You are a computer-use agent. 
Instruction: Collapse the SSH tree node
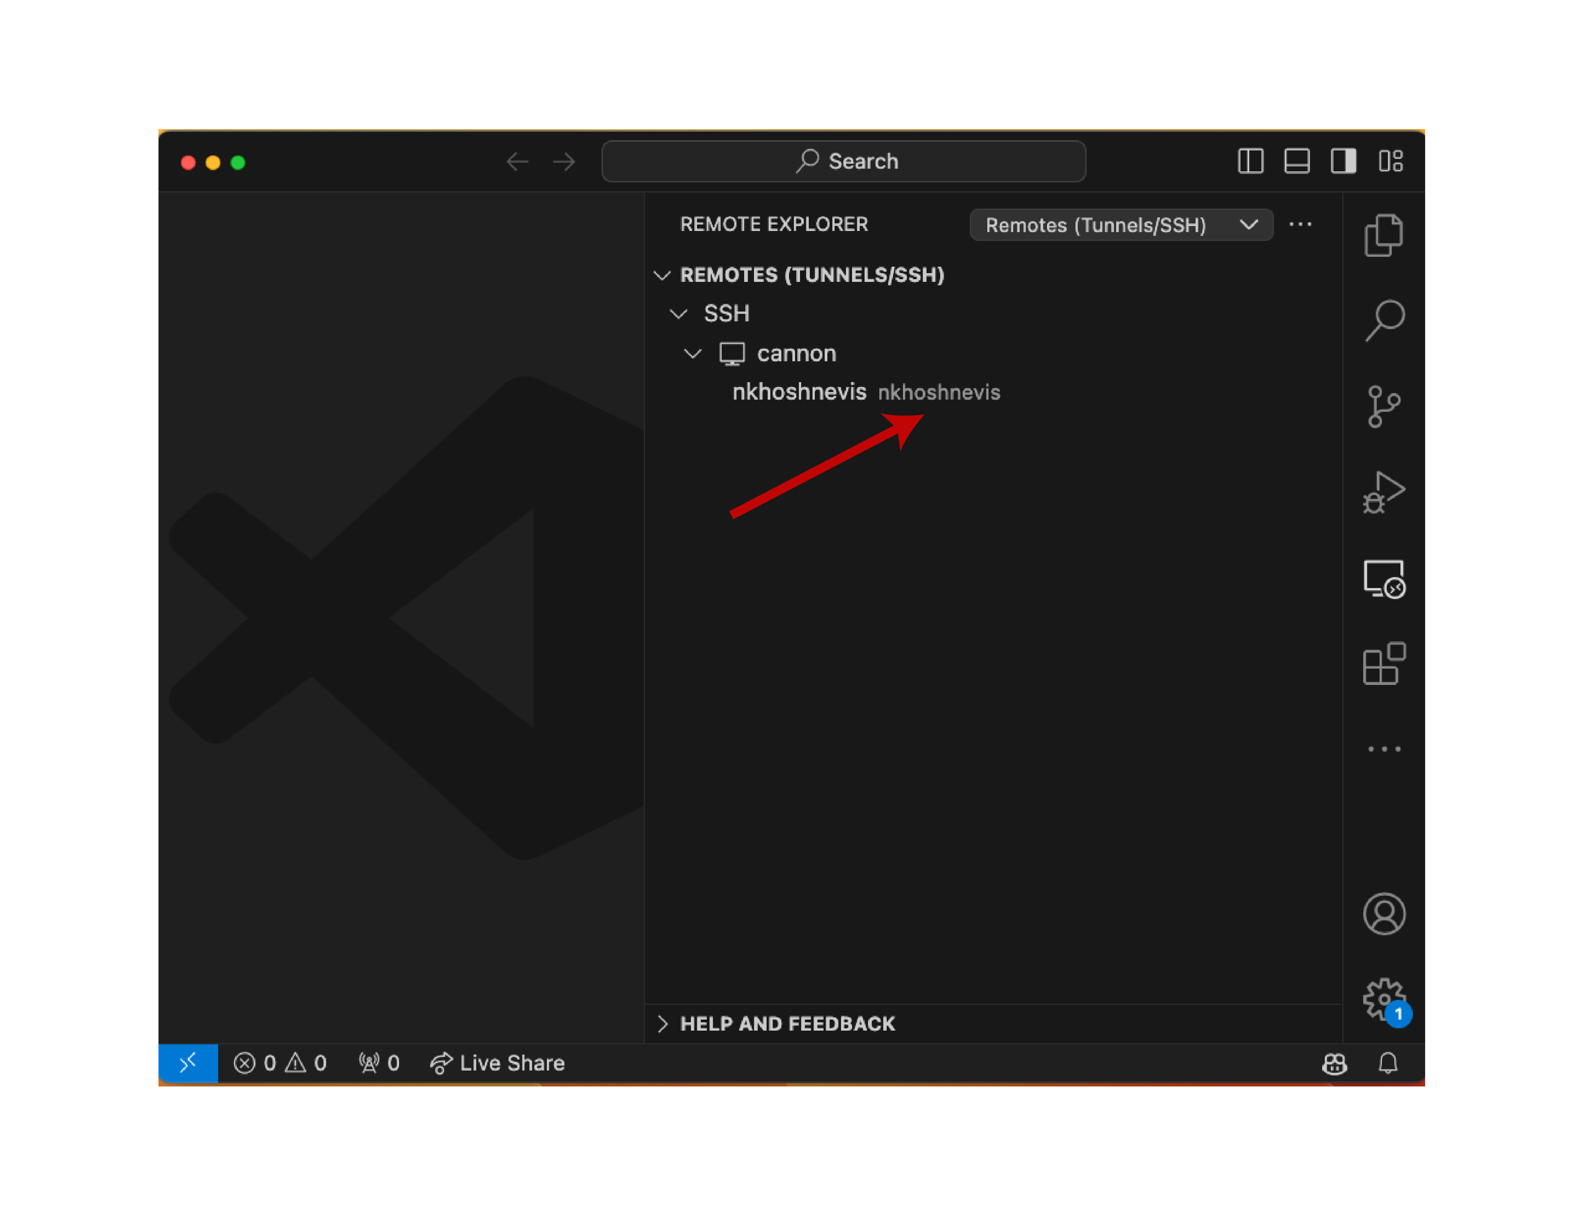click(678, 313)
